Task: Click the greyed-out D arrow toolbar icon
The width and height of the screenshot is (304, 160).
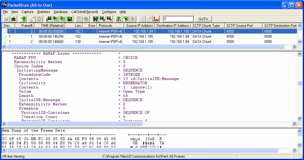Action: click(149, 19)
